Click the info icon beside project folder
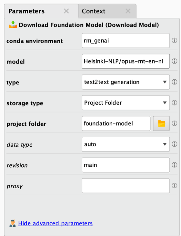This screenshot has width=181, height=236. (174, 123)
